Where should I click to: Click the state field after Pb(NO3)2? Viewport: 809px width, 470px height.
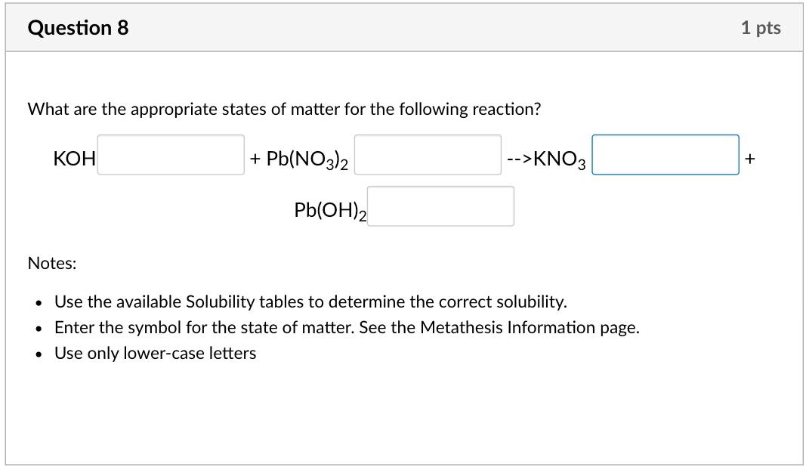tap(427, 155)
